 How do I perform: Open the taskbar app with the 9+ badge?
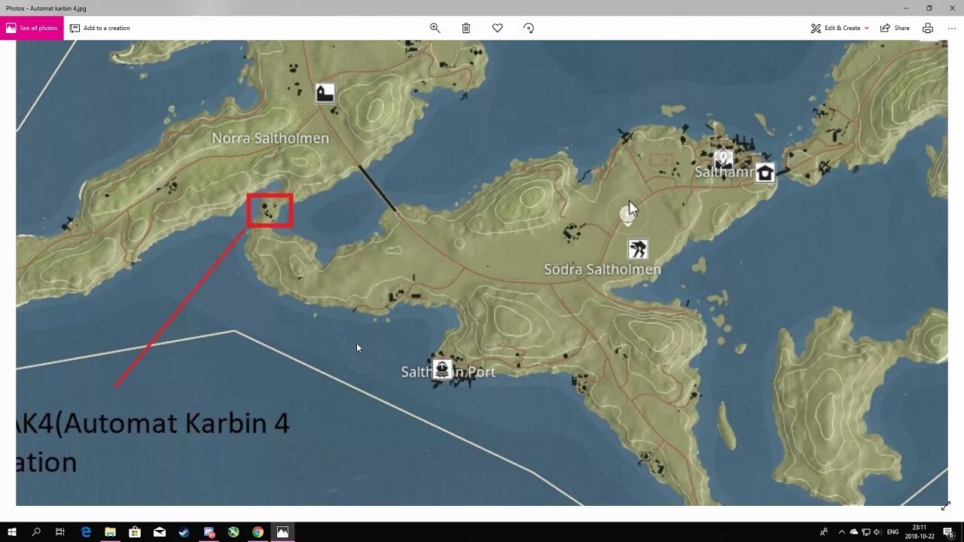point(209,532)
